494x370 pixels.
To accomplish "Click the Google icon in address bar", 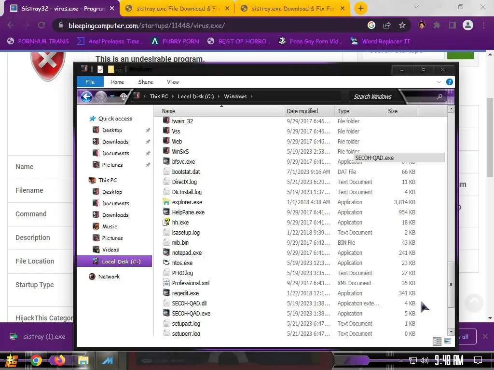I will pos(371,25).
